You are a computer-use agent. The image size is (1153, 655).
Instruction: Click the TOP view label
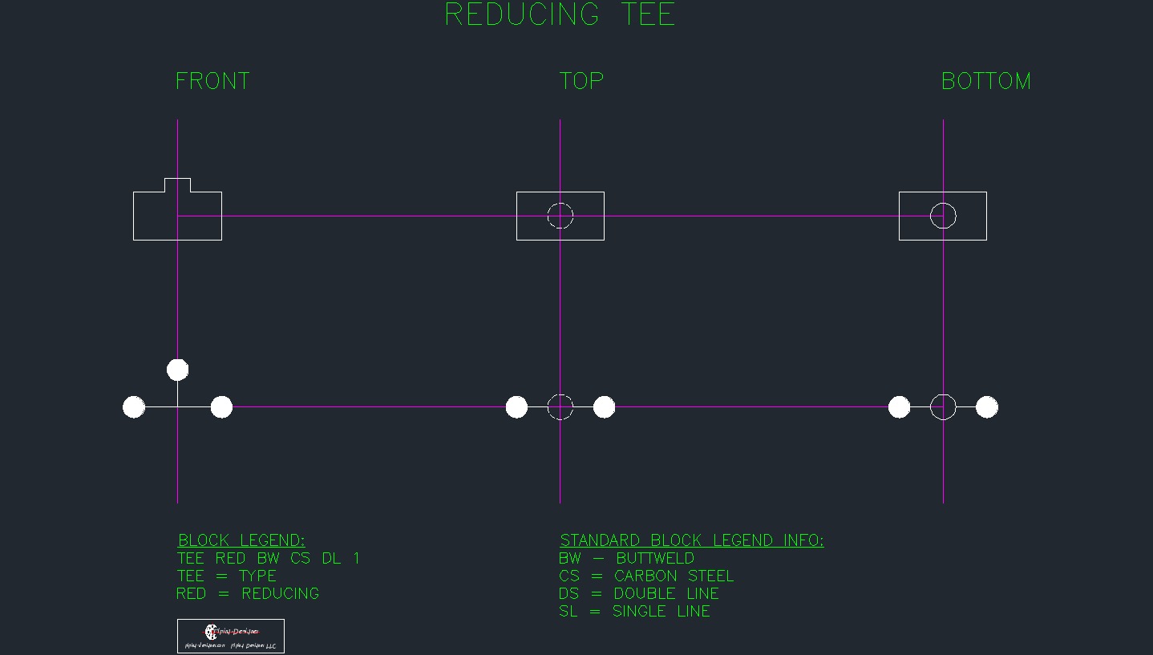(581, 81)
